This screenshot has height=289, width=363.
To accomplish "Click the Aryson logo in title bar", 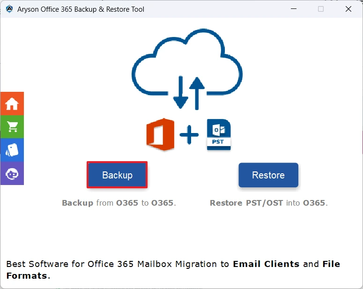I will [9, 9].
